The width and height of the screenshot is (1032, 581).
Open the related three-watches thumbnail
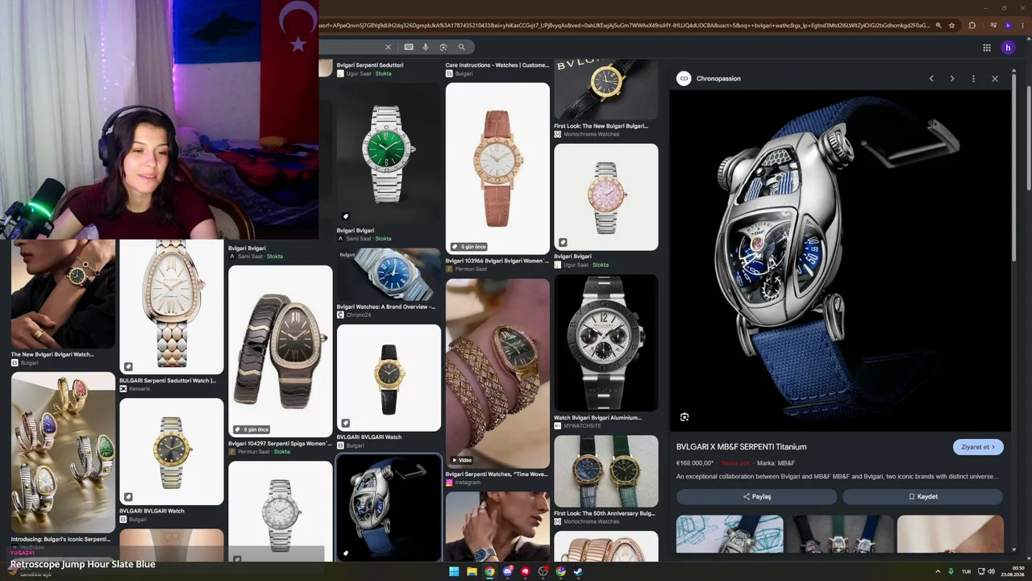[x=840, y=534]
